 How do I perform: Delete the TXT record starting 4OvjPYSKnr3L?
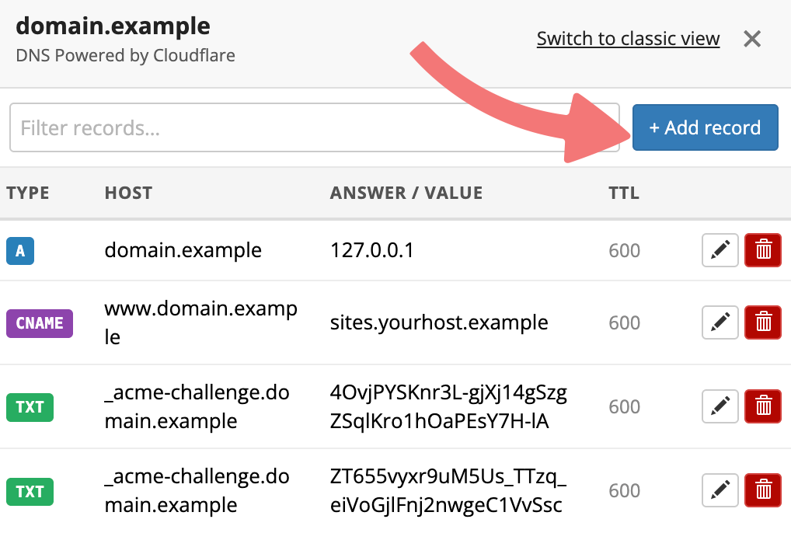pyautogui.click(x=763, y=406)
